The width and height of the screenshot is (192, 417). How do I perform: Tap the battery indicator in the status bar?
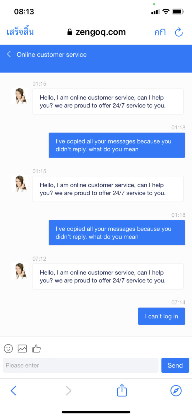[x=178, y=12]
